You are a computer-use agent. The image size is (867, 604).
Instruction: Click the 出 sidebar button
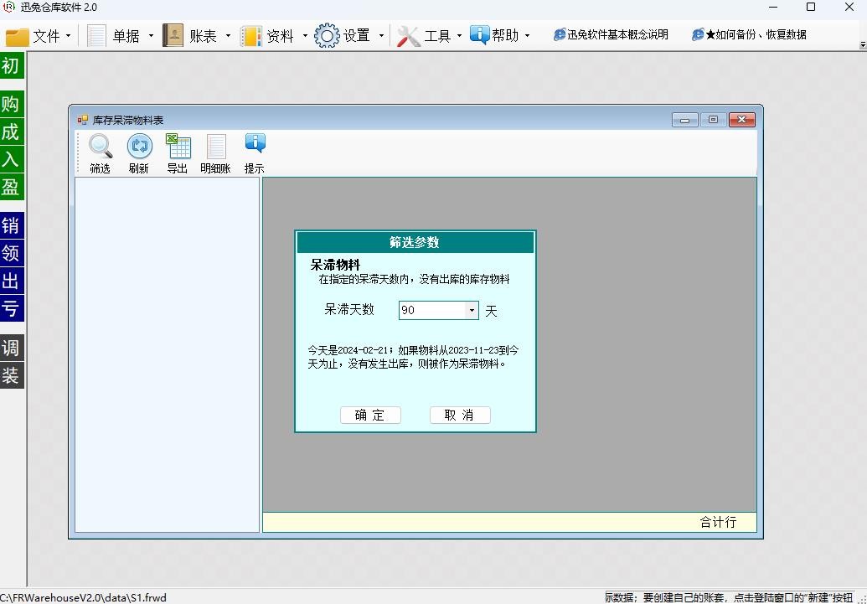11,281
